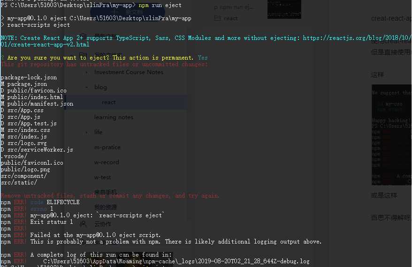Image resolution: width=412 pixels, height=267 pixels.
Task: Click '.vscode/' untracked entry
Action: [x=14, y=156]
